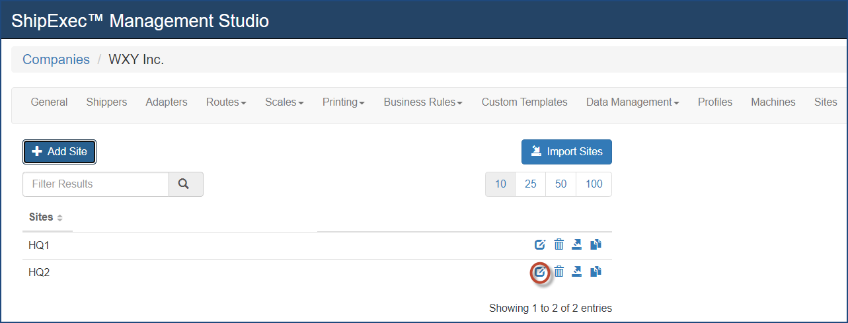Open the Scales dropdown
The image size is (848, 323).
tap(284, 102)
